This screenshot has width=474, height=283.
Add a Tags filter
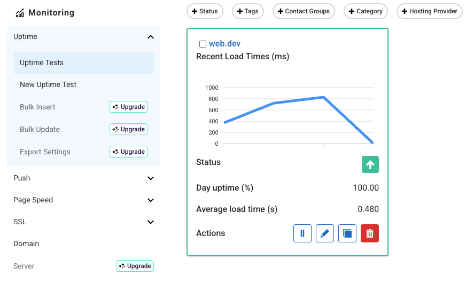[x=248, y=11]
